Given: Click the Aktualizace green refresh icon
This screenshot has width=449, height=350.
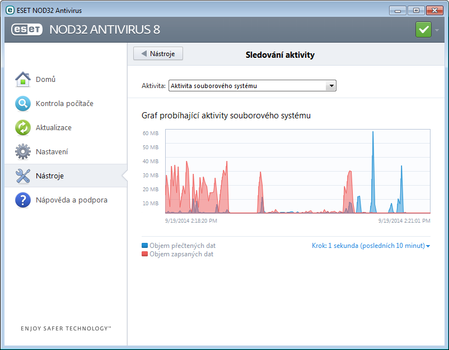Looking at the screenshot, I should pos(23,128).
